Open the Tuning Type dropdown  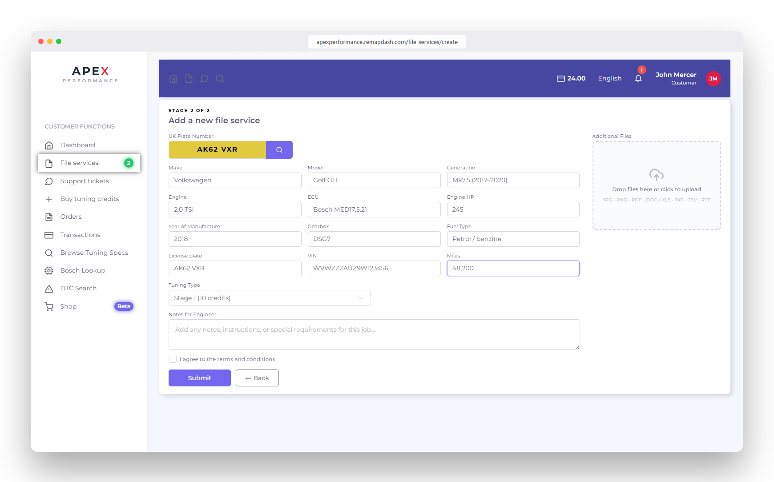pyautogui.click(x=270, y=298)
